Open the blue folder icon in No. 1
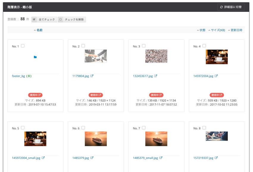 click(x=35, y=57)
